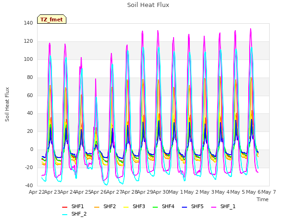The image size is (297, 223).
Task: Click the Apr 22 x-axis date label
Action: [37, 192]
